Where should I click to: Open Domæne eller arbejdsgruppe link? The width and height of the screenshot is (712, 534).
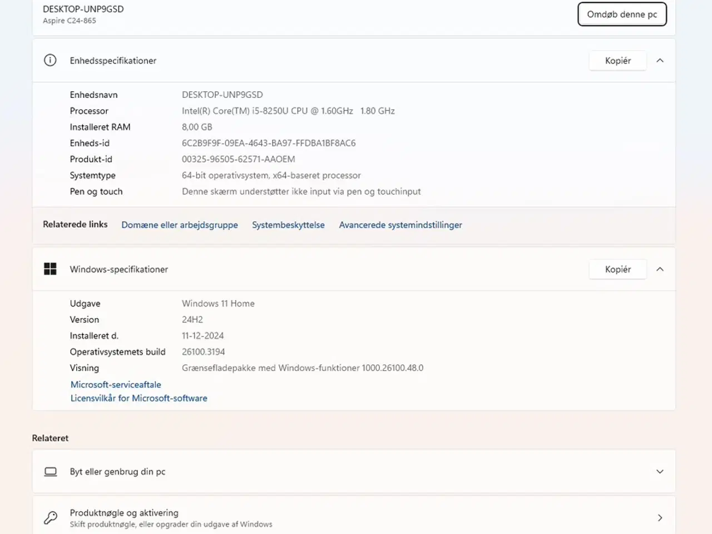180,225
